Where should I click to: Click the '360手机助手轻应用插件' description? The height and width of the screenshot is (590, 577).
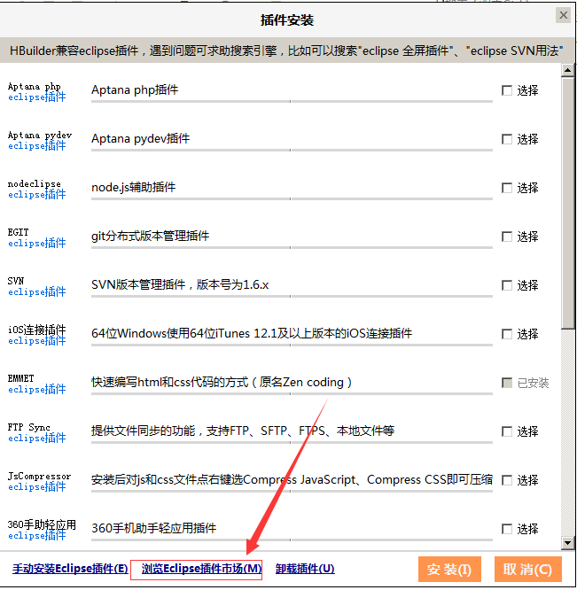(154, 528)
